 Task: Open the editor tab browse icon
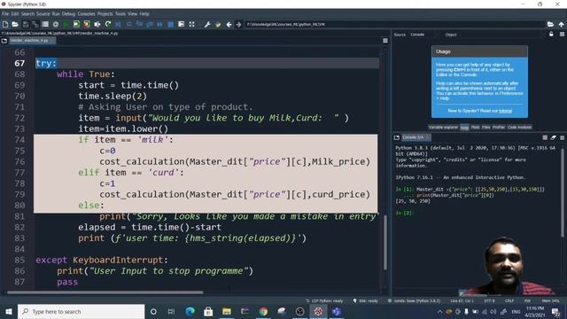coord(4,41)
